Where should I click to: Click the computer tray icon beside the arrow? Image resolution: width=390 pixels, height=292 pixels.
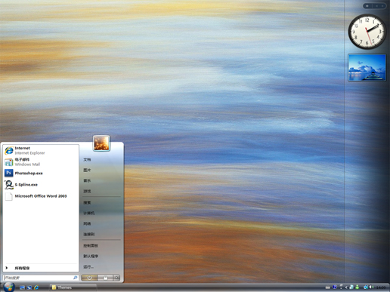coord(351,287)
